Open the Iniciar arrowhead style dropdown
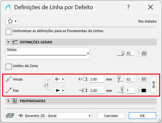The height and width of the screenshot is (123, 162). point(59,79)
